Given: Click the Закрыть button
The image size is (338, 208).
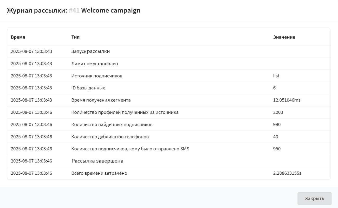Looking at the screenshot, I should [x=314, y=199].
